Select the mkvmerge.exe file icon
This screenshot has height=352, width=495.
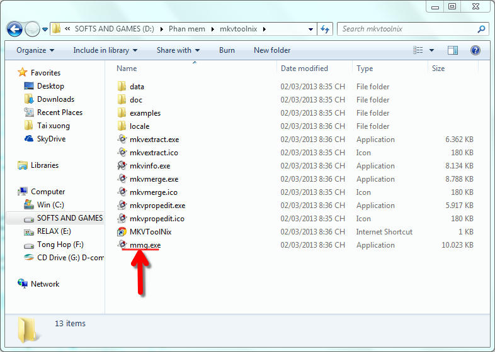pyautogui.click(x=122, y=179)
